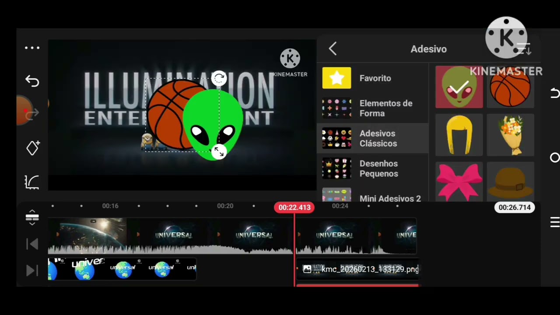
Task: Tap the yellow star Favorito icon
Action: 336,78
